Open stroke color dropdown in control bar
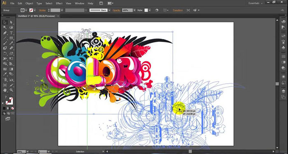Viewport: 288px width, 154px height. point(35,10)
